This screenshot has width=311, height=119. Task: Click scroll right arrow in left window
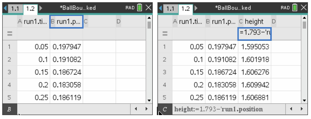(146, 109)
